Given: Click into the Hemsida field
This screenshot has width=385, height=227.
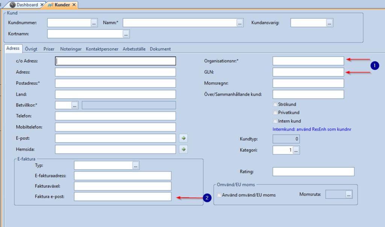Looking at the screenshot, I should [x=115, y=149].
